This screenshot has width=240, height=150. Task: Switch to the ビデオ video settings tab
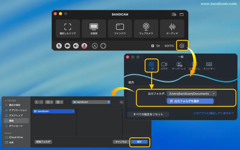[x=164, y=66]
